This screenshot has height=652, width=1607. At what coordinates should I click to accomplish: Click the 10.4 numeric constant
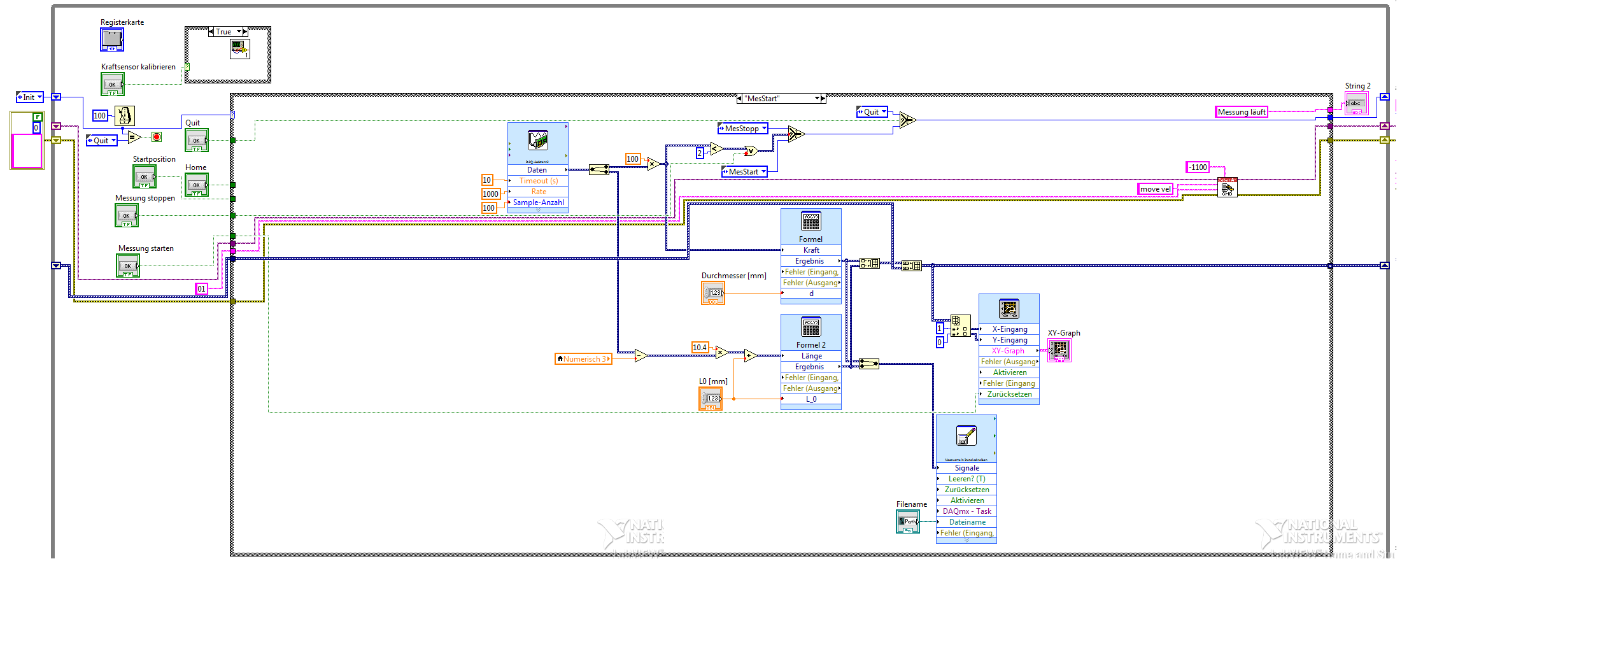700,348
